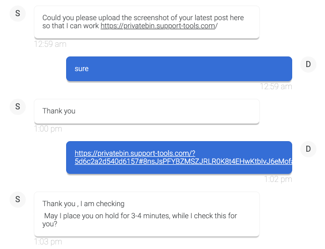Click the 1:00 pm timestamp
Image resolution: width=325 pixels, height=249 pixels.
click(48, 129)
